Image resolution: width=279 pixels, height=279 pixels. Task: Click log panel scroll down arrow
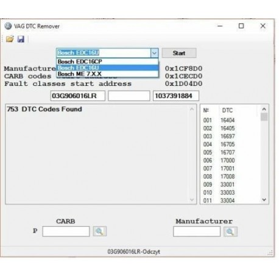tap(192, 200)
